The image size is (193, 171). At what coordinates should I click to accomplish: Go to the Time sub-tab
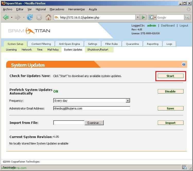pyautogui.click(x=40, y=49)
